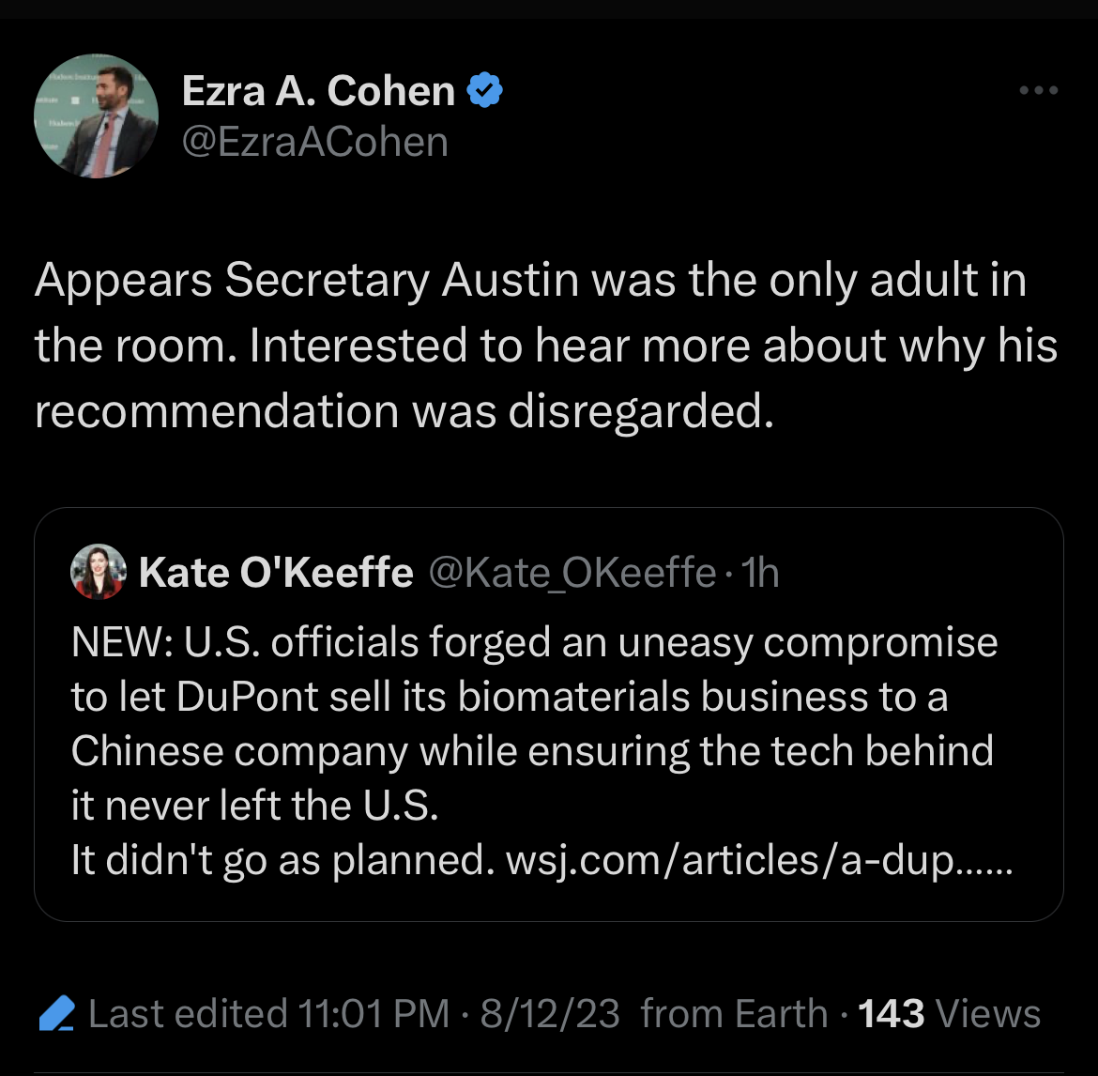The width and height of the screenshot is (1098, 1076).
Task: Open Ezra A. Cohen's profile picture
Action: coord(96,115)
